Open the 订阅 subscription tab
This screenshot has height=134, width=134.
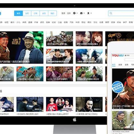pyautogui.click(x=35, y=13)
